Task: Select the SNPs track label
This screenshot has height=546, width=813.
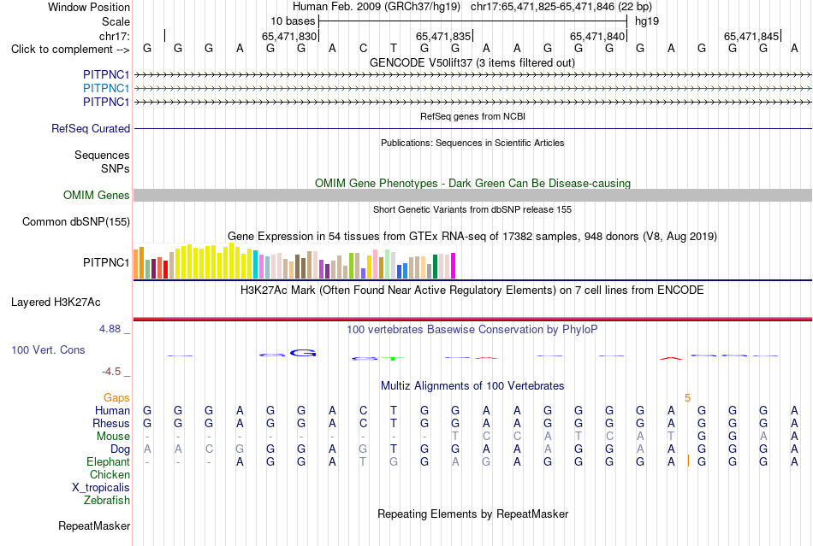Action: point(116,168)
